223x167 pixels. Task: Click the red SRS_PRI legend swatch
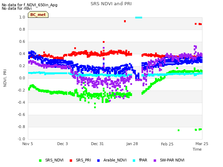71,161
